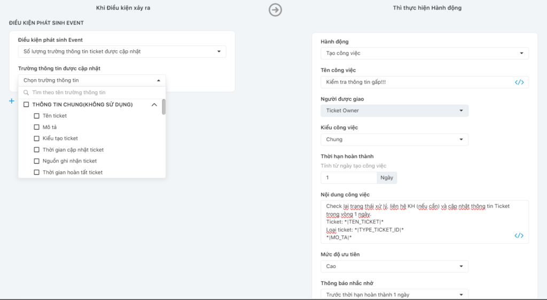Open the Điều kiện phát sinh Event dropdown
The image size is (547, 300).
click(122, 51)
